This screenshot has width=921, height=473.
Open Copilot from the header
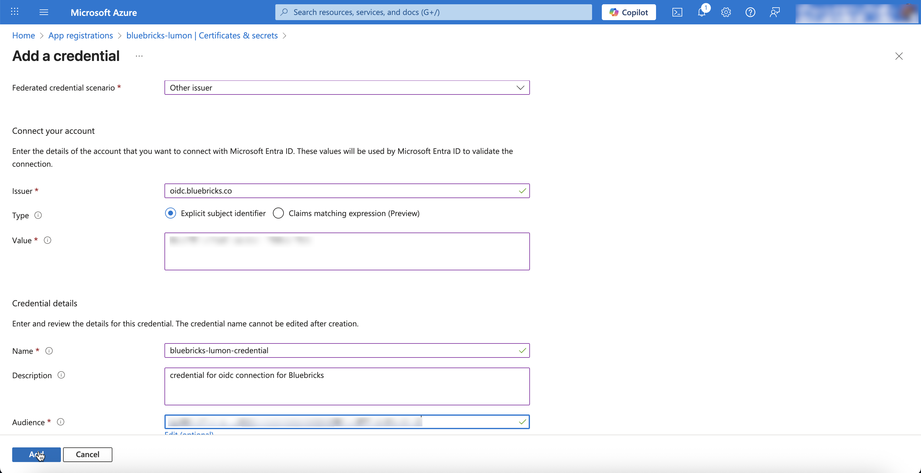[629, 12]
